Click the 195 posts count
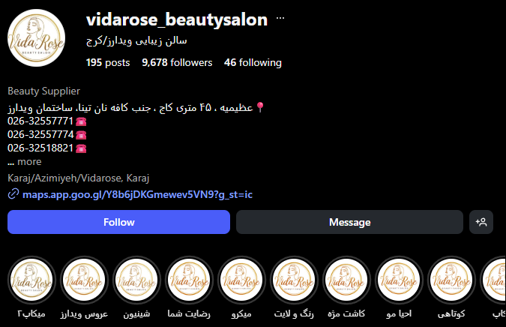 pos(108,62)
